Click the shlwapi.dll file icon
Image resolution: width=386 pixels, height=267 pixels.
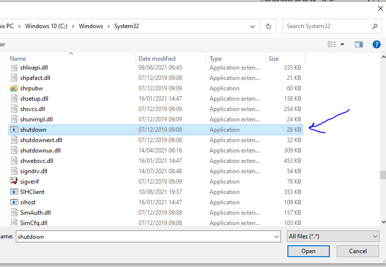pyautogui.click(x=14, y=68)
